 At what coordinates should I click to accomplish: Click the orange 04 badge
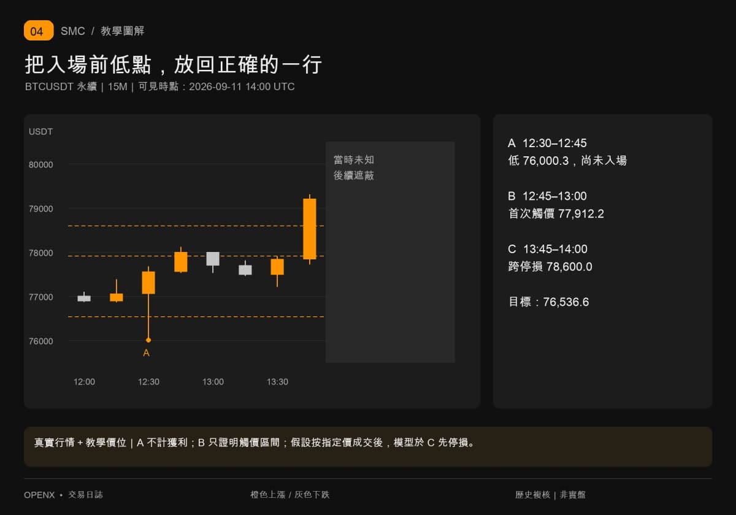(39, 31)
